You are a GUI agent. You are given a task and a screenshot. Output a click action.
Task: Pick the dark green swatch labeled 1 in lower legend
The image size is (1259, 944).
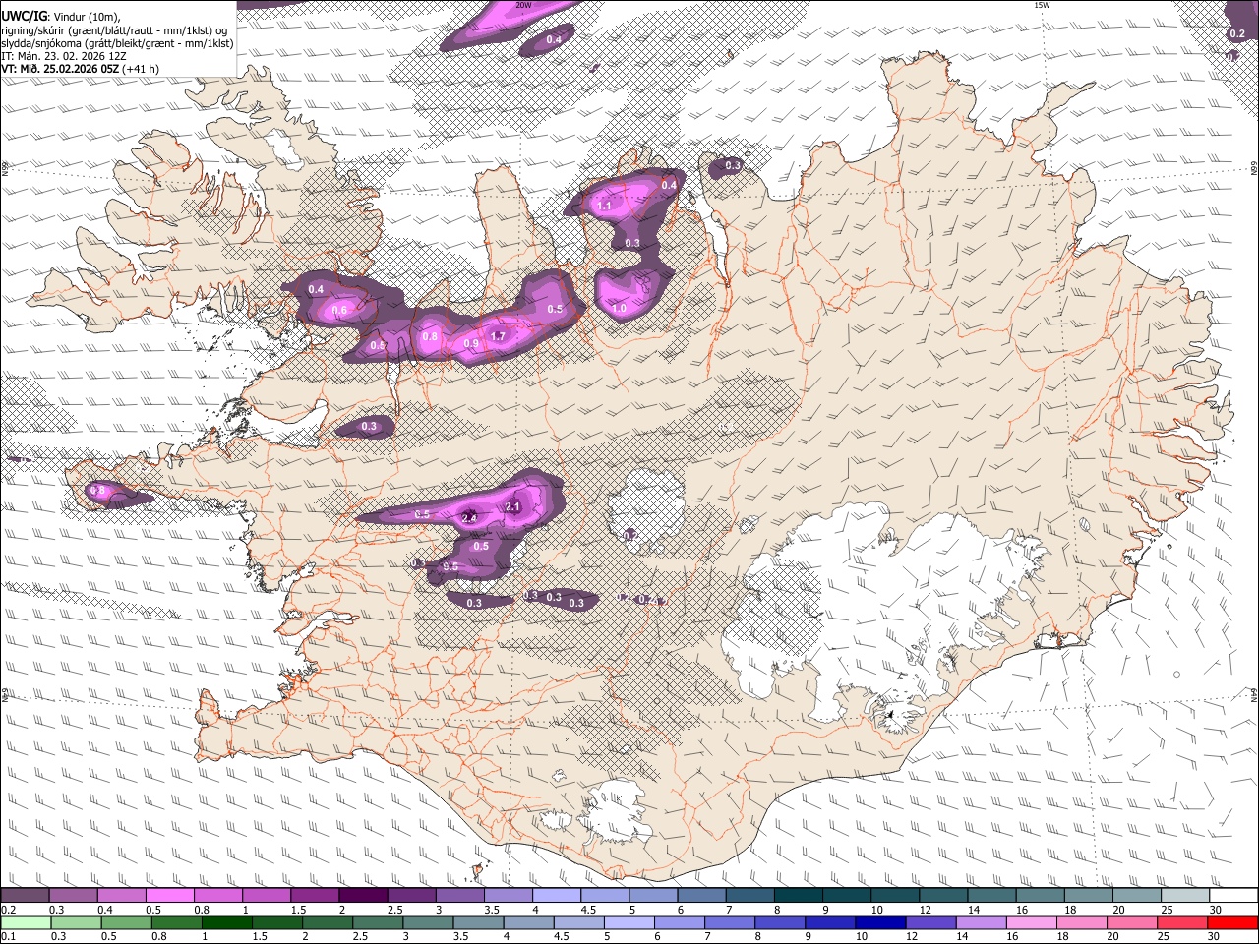coord(227,922)
